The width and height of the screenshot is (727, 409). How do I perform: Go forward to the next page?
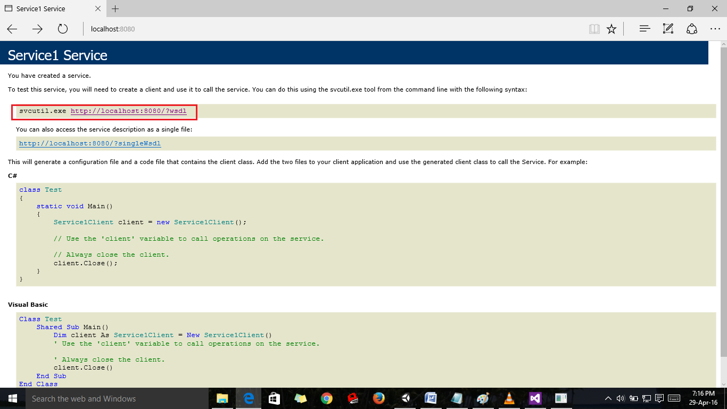(x=37, y=29)
